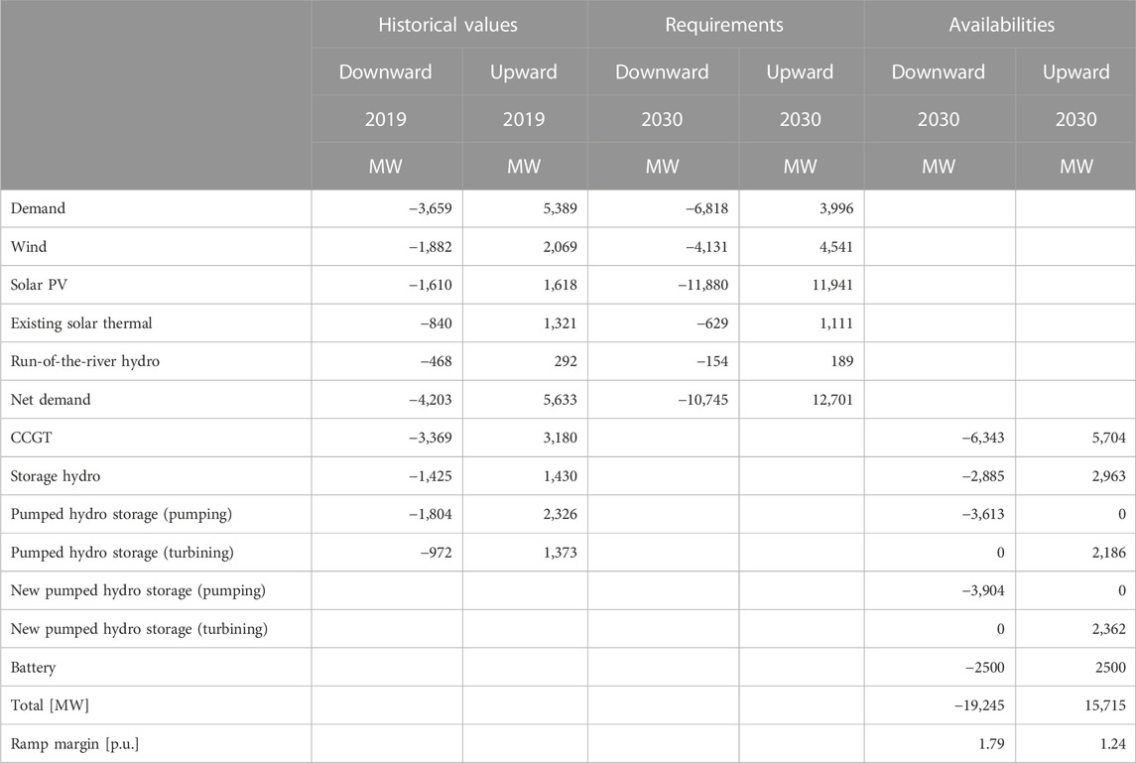Select the 'Net demand' row label
The image size is (1136, 763).
coord(50,400)
